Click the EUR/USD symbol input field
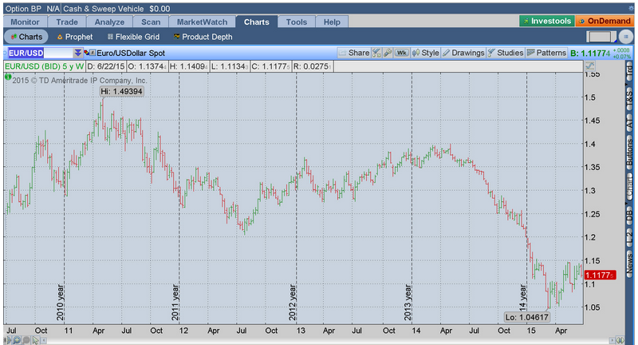 point(40,53)
